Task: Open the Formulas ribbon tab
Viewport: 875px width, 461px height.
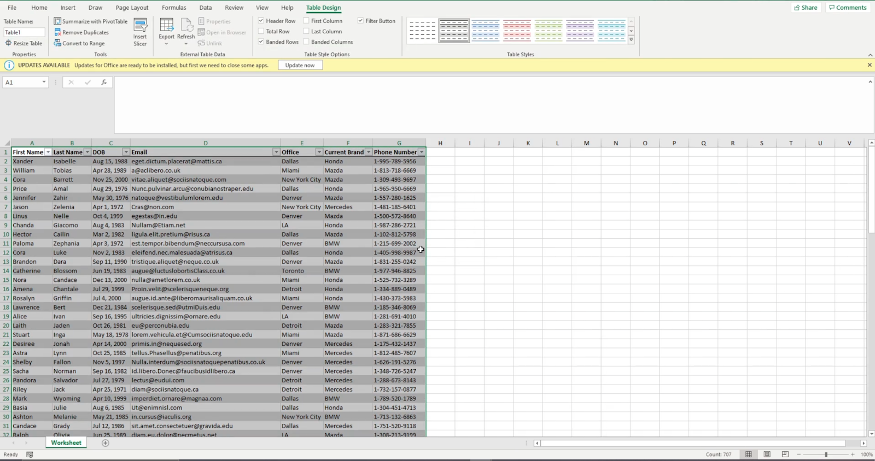Action: [x=174, y=8]
